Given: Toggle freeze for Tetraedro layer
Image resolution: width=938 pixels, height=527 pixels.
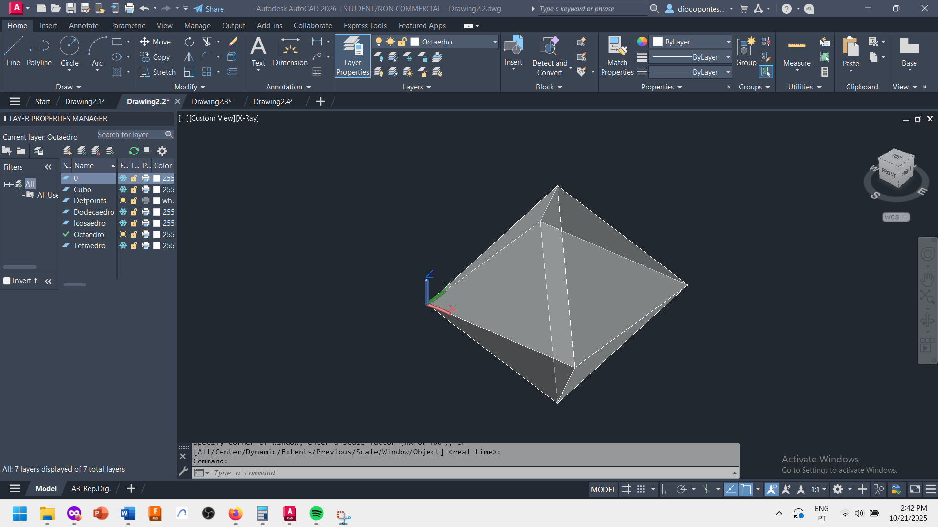Looking at the screenshot, I should point(123,245).
